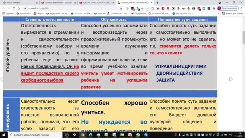This screenshot has height=138, width=245.
Task: Open the extensions puzzle-piece menu
Action: (214, 8)
